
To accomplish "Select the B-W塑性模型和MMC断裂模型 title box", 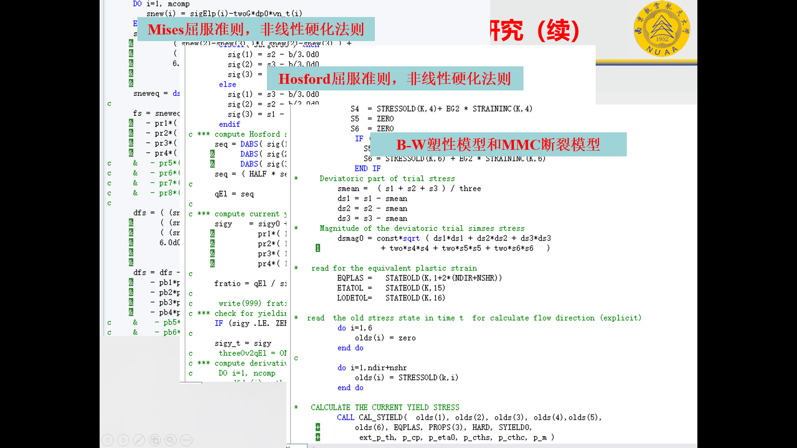I will coord(498,144).
